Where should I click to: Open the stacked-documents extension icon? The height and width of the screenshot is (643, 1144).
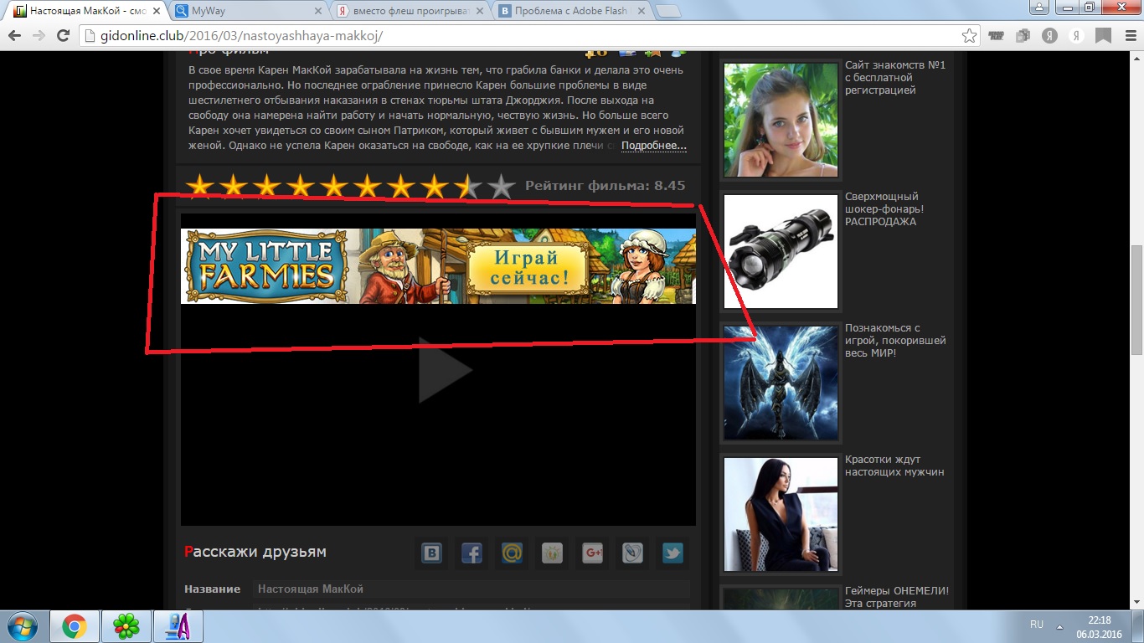point(1023,36)
